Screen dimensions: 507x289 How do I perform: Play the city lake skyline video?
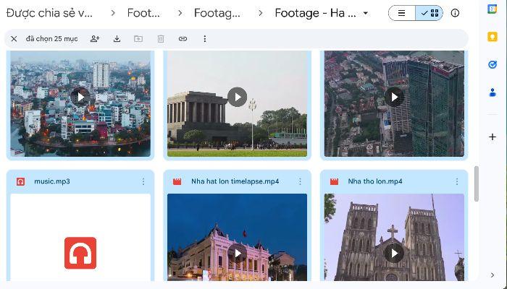(80, 97)
